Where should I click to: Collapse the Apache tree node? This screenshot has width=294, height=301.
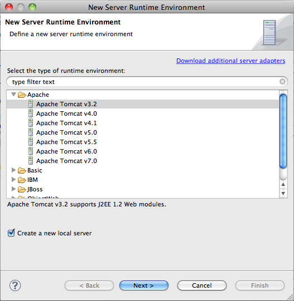pos(13,94)
